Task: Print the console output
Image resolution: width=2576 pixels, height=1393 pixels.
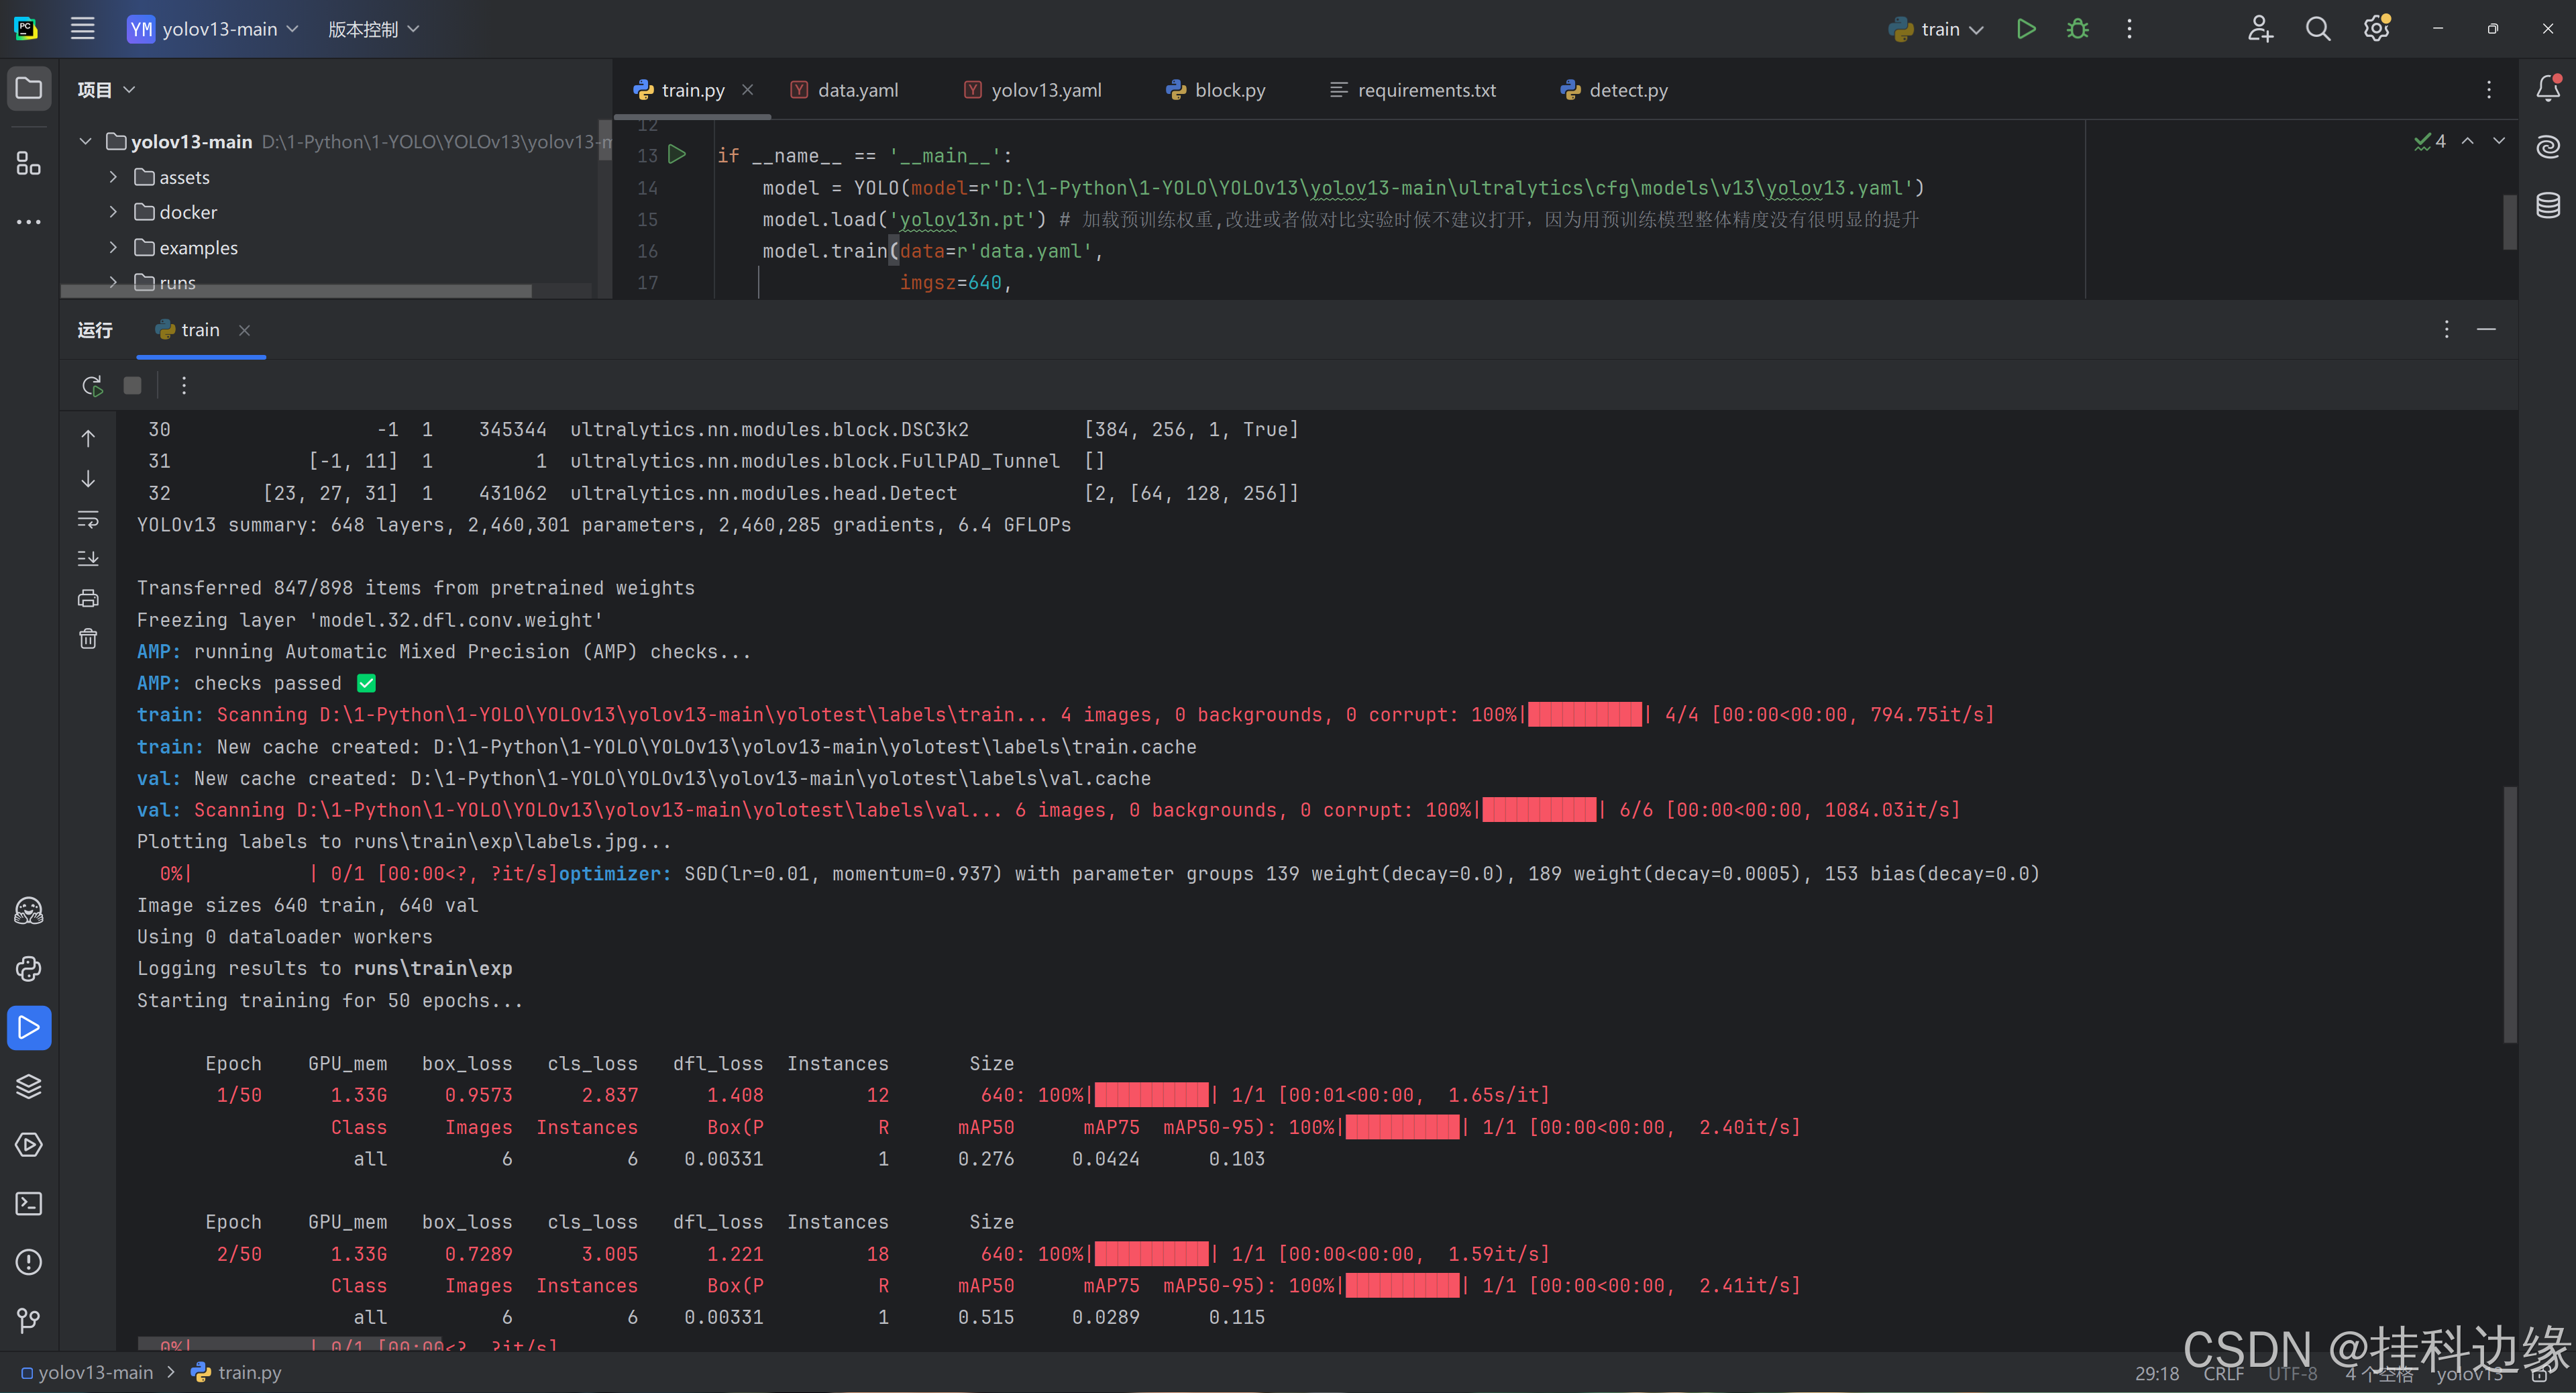Action: (x=88, y=598)
